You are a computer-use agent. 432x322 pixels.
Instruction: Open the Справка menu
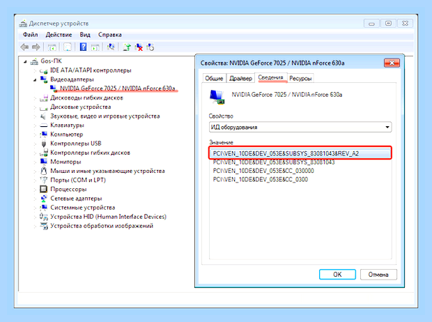click(x=110, y=35)
